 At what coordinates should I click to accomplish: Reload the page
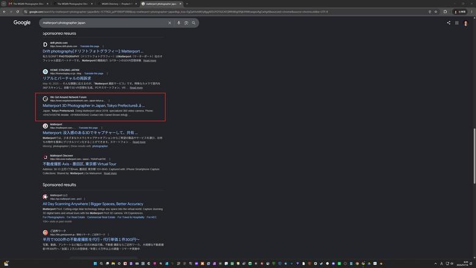(18, 12)
